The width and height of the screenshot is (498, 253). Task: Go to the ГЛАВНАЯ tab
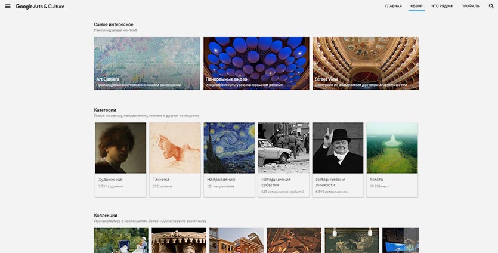tap(394, 6)
